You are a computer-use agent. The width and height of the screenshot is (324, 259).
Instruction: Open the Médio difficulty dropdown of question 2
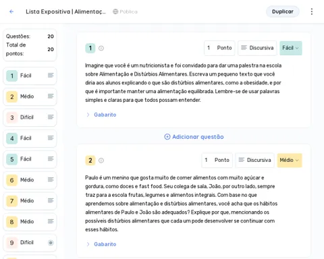pos(290,160)
